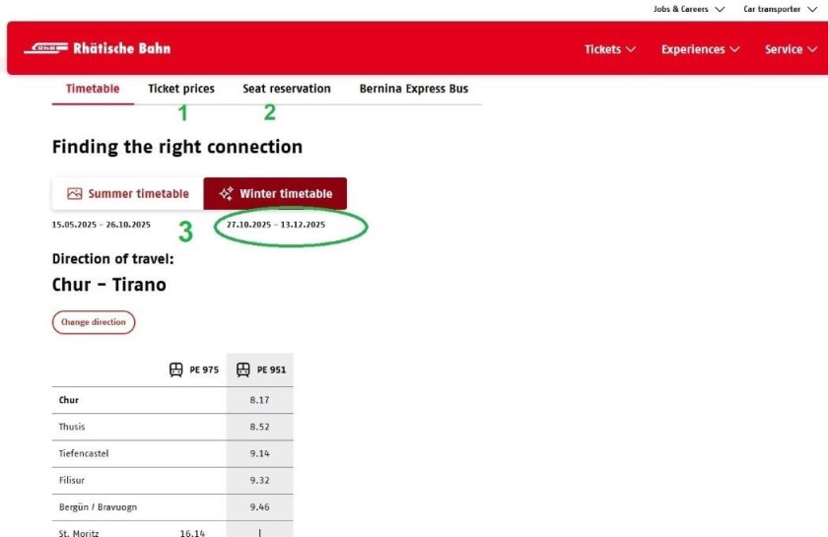Expand the Experiences menu chevron
Viewport: 828px width, 537px height.
734,49
